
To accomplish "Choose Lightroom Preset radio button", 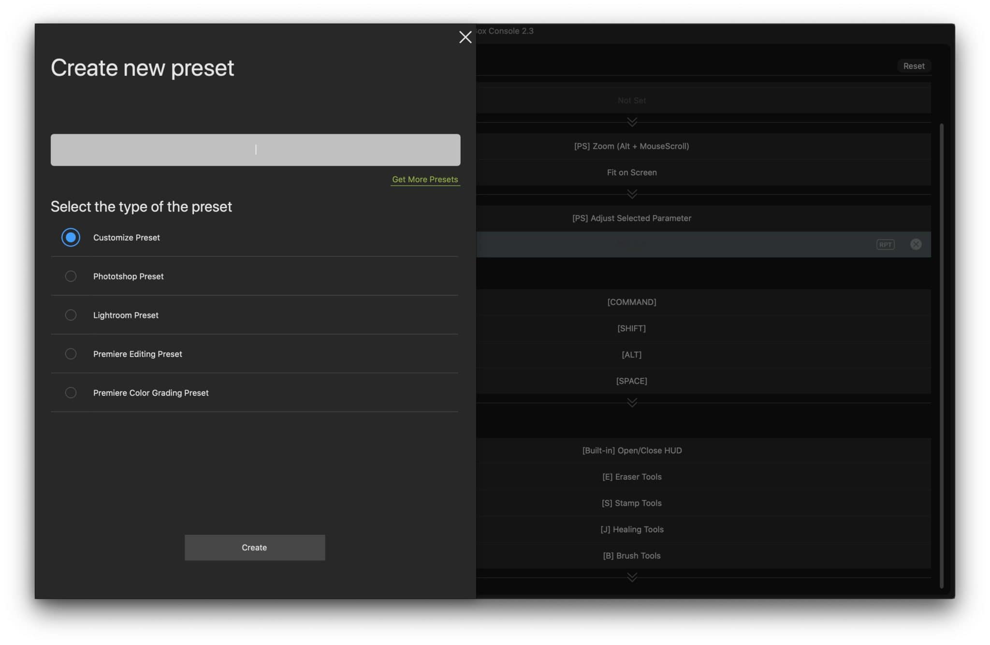I will (x=71, y=315).
